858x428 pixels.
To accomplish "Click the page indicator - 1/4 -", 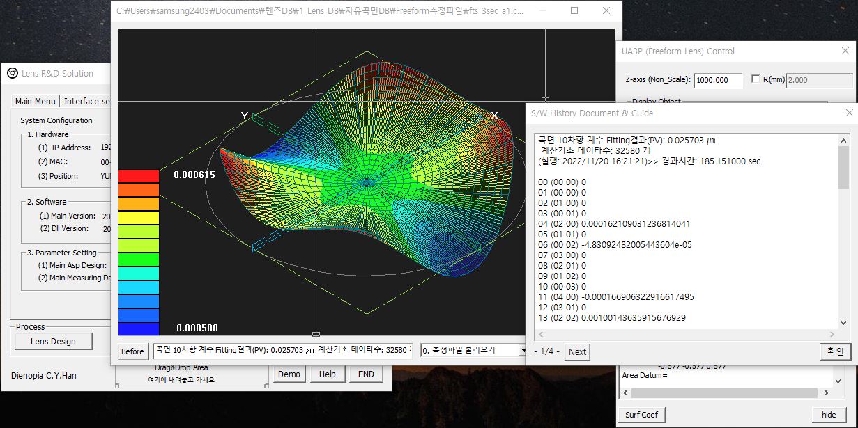I will click(x=547, y=351).
